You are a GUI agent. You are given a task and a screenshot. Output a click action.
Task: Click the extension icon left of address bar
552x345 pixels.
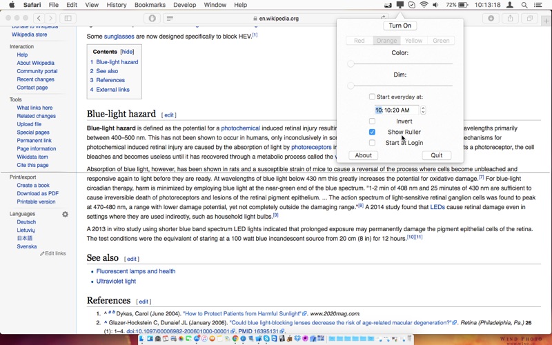pyautogui.click(x=152, y=18)
